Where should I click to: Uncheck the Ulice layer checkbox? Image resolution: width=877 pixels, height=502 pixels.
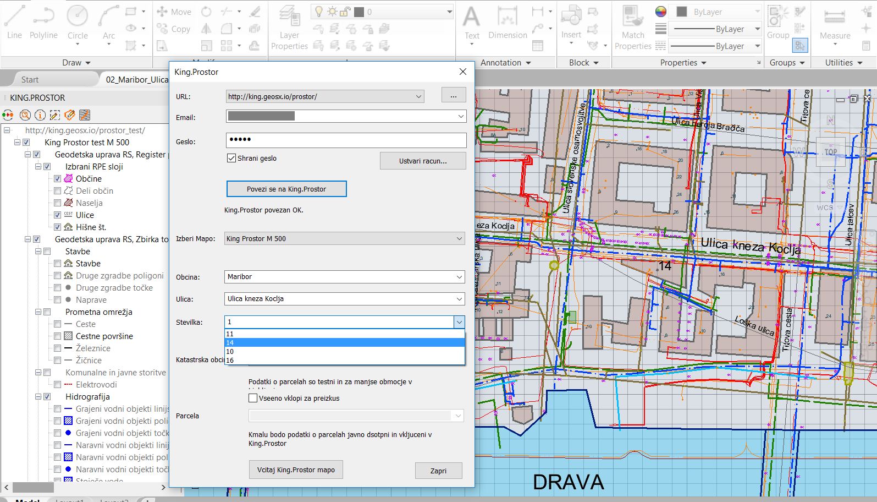pos(57,215)
